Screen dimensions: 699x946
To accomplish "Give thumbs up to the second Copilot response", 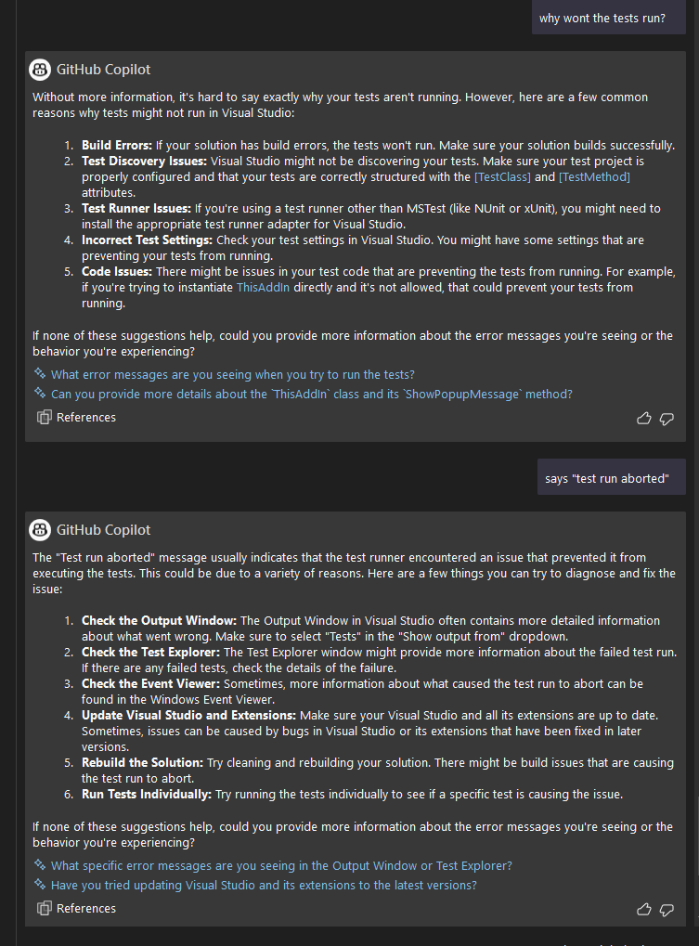I will point(644,910).
